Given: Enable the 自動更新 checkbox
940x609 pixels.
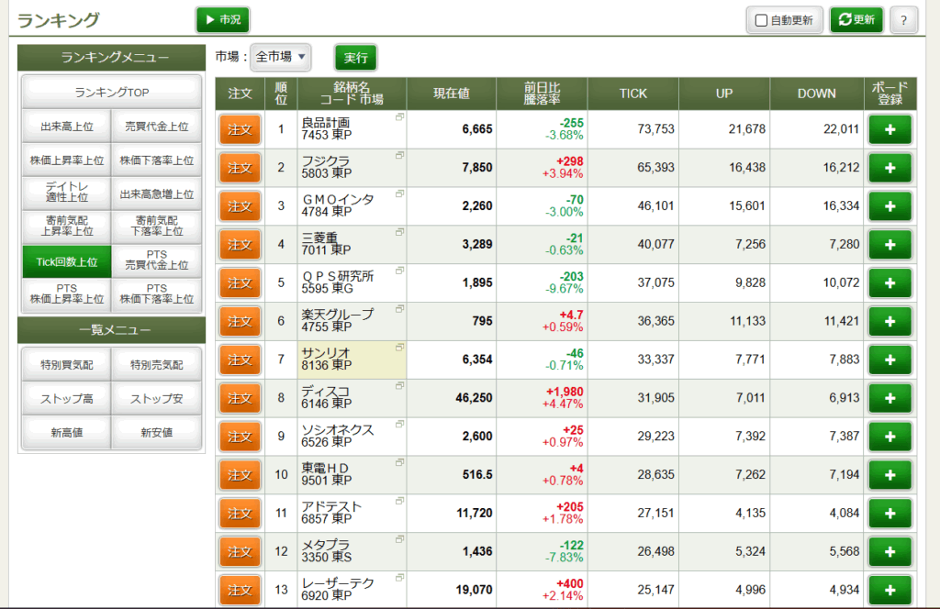Looking at the screenshot, I should click(761, 20).
